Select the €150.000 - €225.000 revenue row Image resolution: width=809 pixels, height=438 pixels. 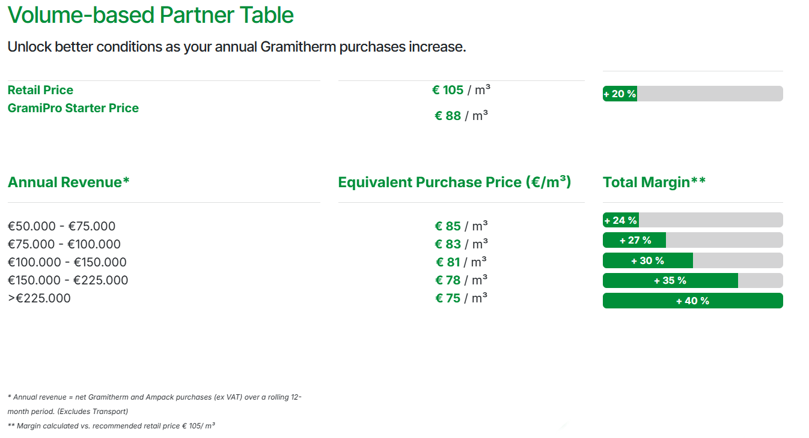click(x=68, y=280)
